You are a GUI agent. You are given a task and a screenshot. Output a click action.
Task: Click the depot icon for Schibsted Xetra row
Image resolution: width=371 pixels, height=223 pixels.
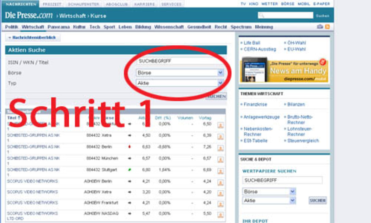coord(220,137)
